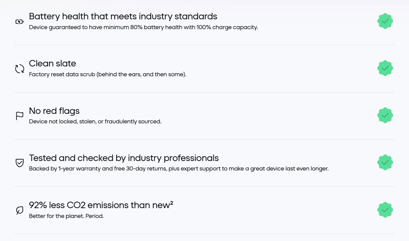Image resolution: width=409 pixels, height=241 pixels.
Task: Click the Factory reset data scrub description
Action: pos(107,74)
